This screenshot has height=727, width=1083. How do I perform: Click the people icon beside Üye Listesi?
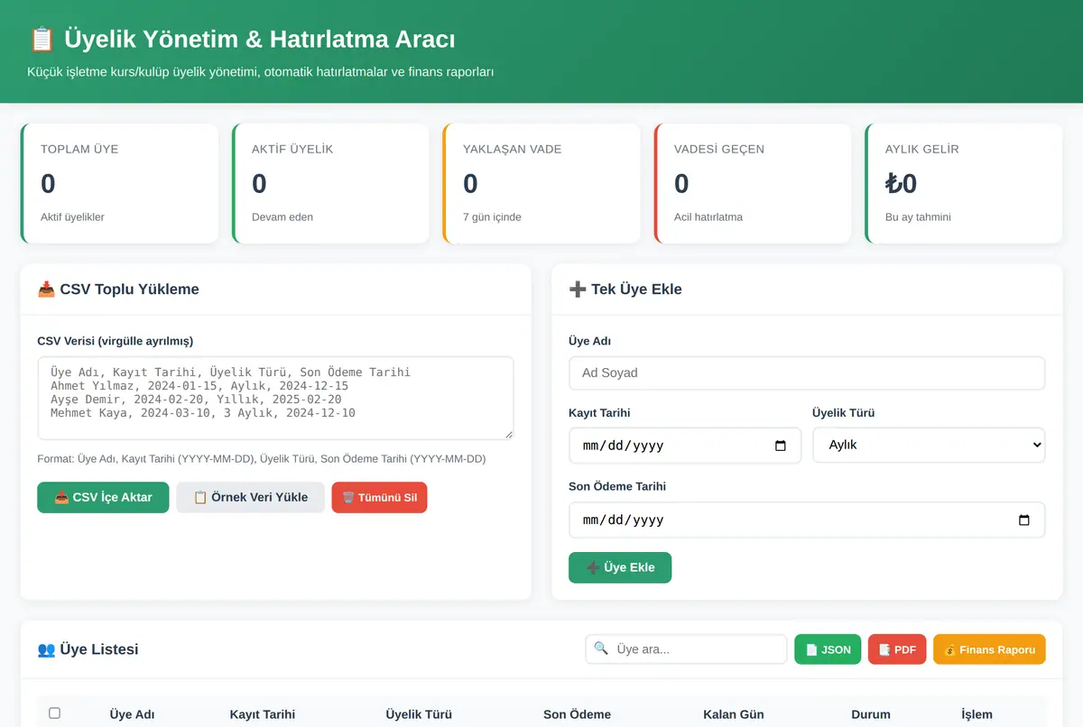pyautogui.click(x=46, y=649)
